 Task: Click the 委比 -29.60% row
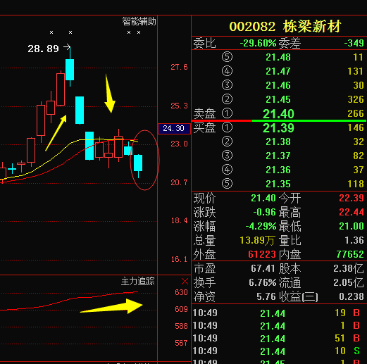tap(279, 43)
